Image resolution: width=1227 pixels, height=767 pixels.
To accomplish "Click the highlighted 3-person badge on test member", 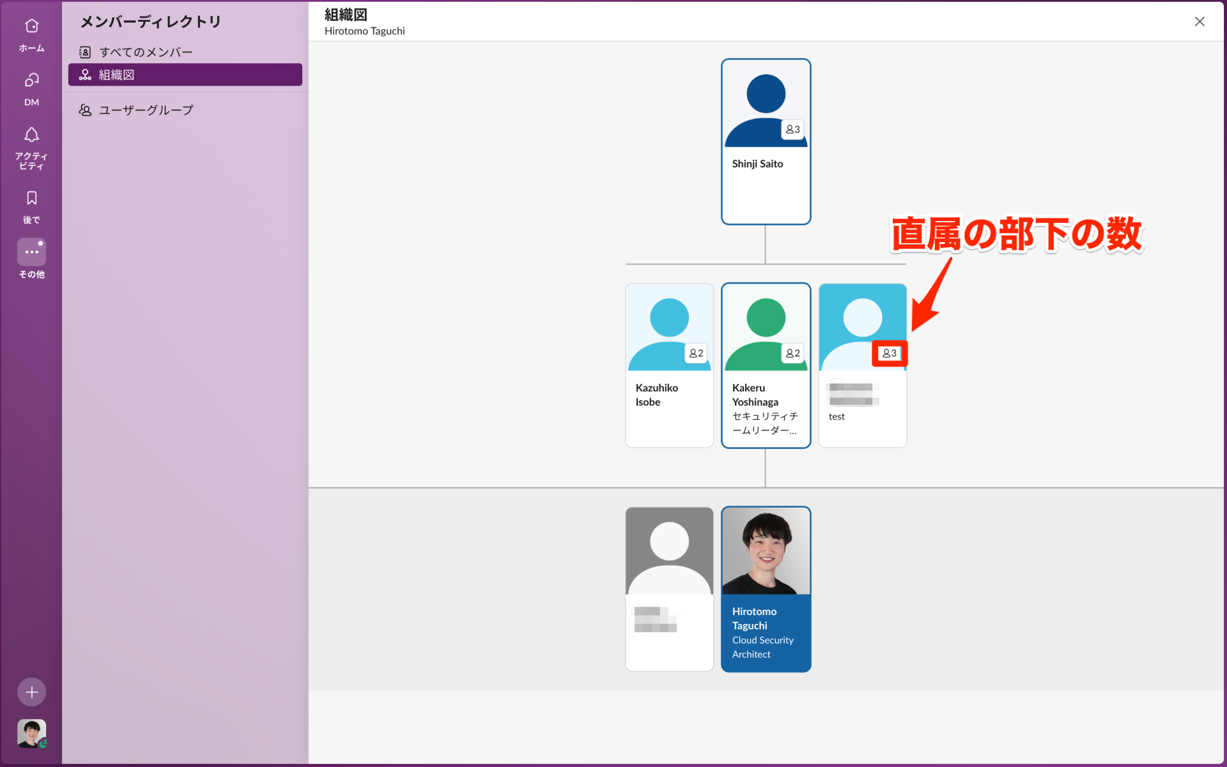I will pyautogui.click(x=889, y=353).
